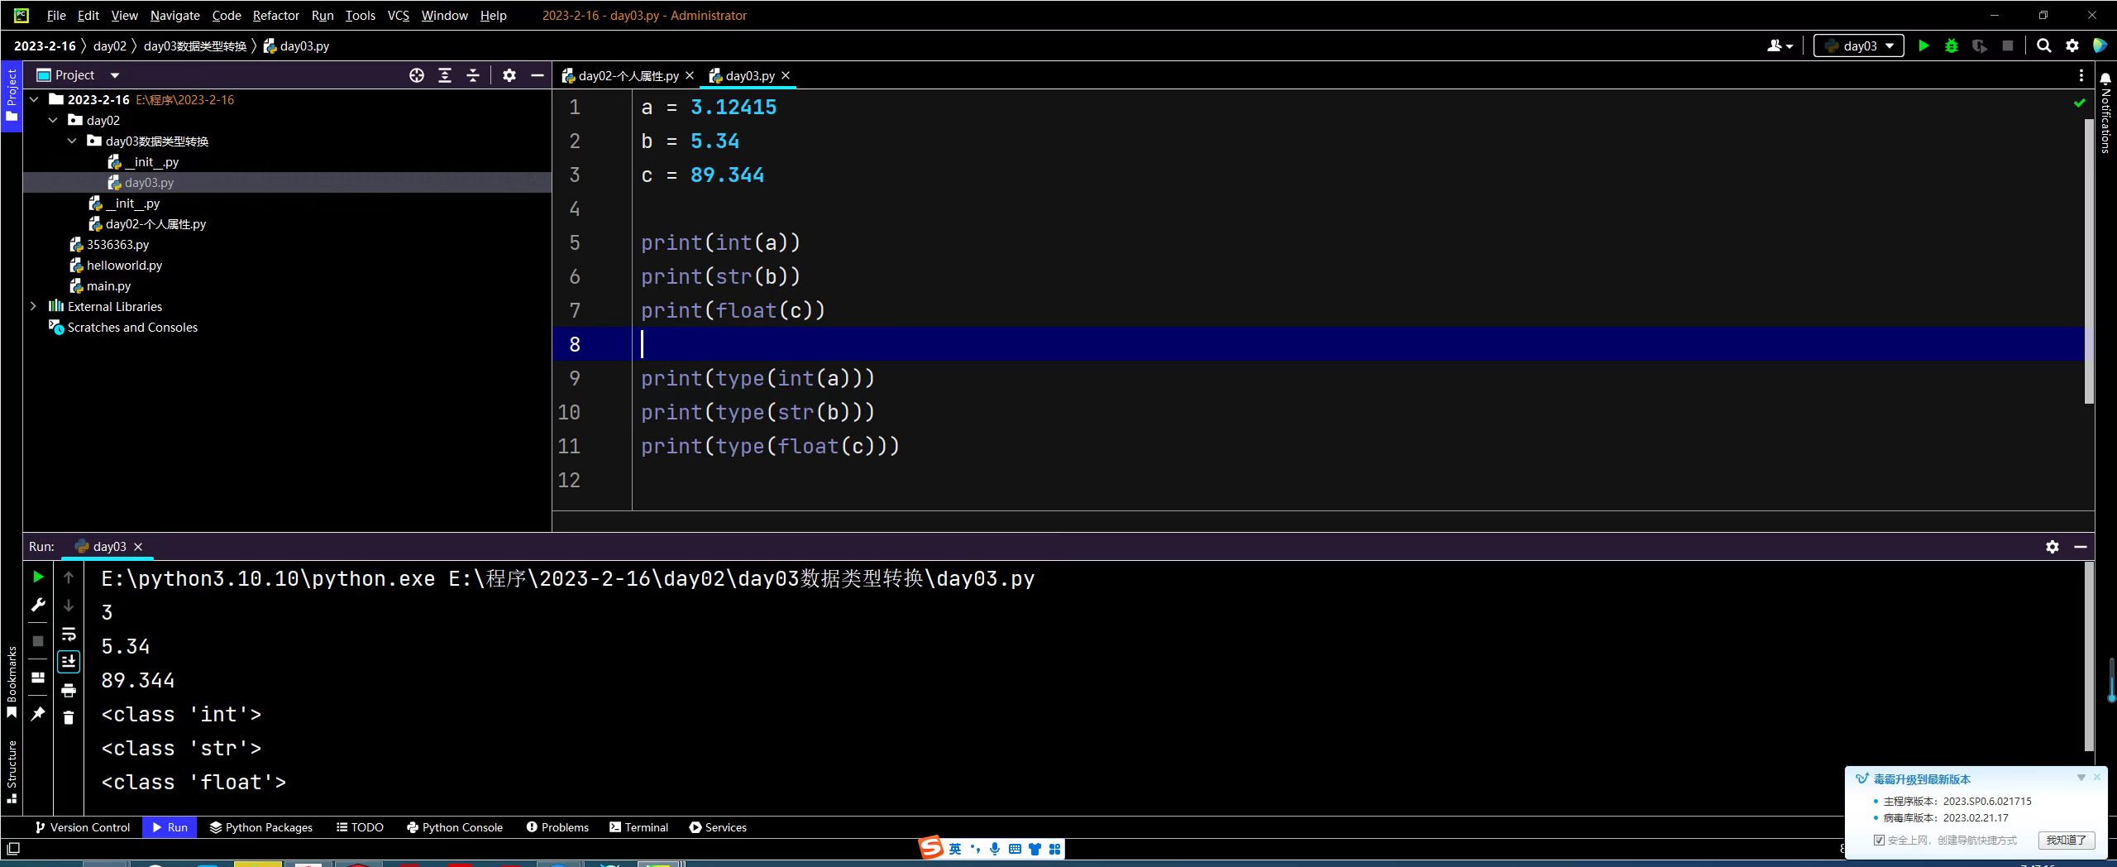Click the Run console scrollbar
The width and height of the screenshot is (2117, 867).
[x=2090, y=656]
